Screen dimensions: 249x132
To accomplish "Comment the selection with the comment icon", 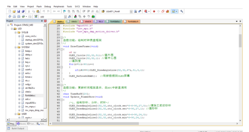I will 93,11.
